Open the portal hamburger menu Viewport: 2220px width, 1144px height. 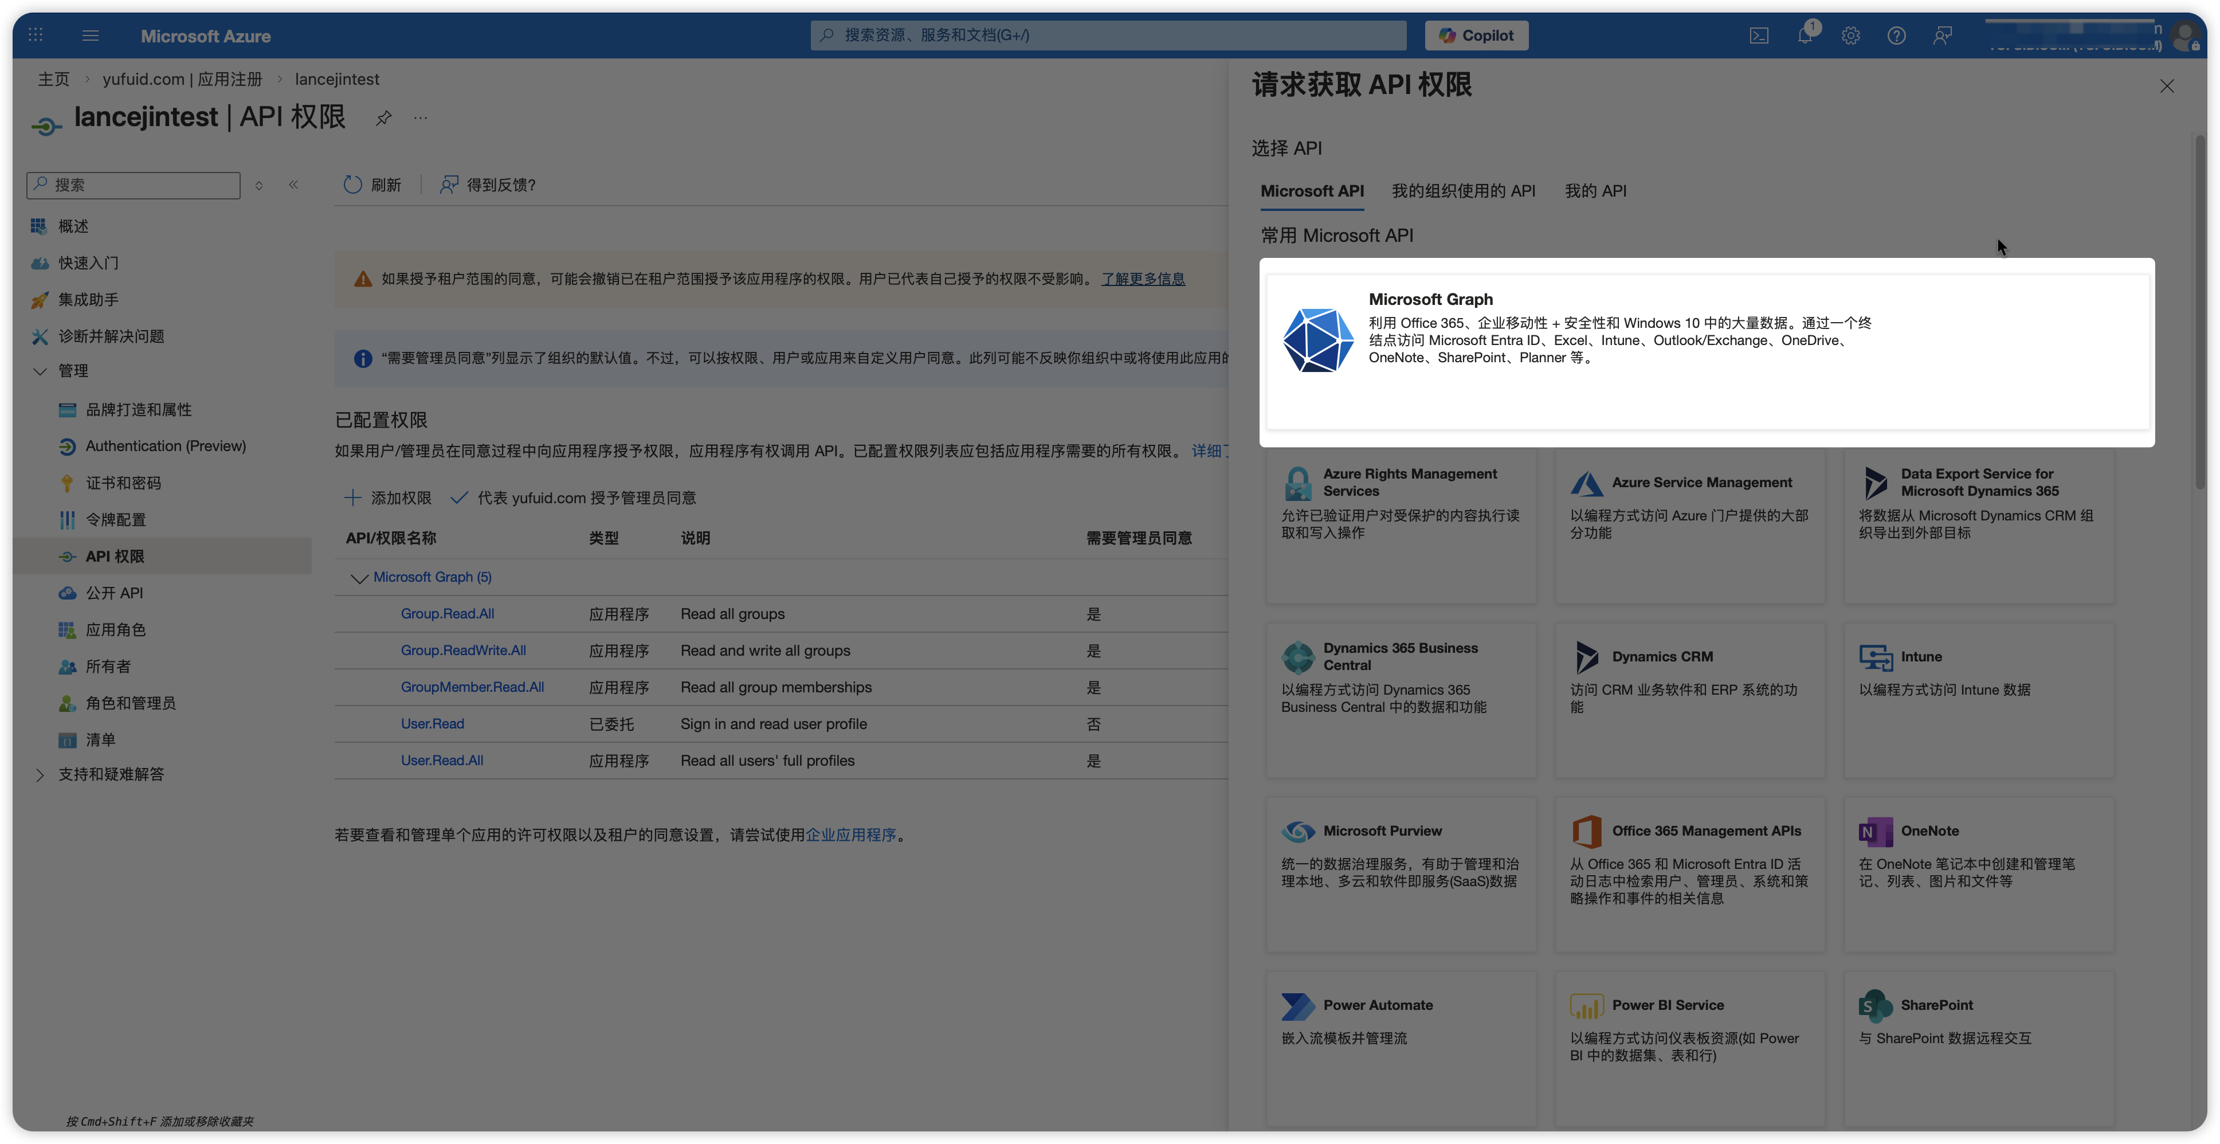point(91,36)
